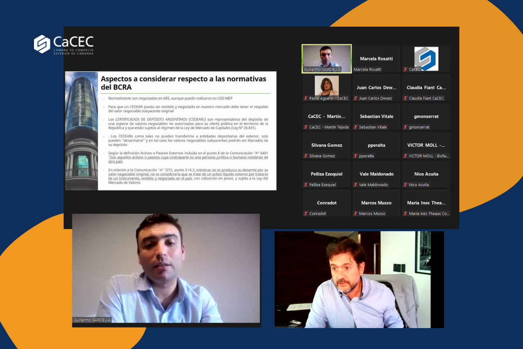Click the 'CaCEC - Martín Tejeda' label beside mic icon
Image resolution: width=523 pixels, height=349 pixels.
pos(329,127)
